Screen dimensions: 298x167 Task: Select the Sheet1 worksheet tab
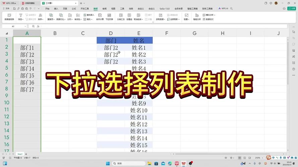[x=20, y=154]
